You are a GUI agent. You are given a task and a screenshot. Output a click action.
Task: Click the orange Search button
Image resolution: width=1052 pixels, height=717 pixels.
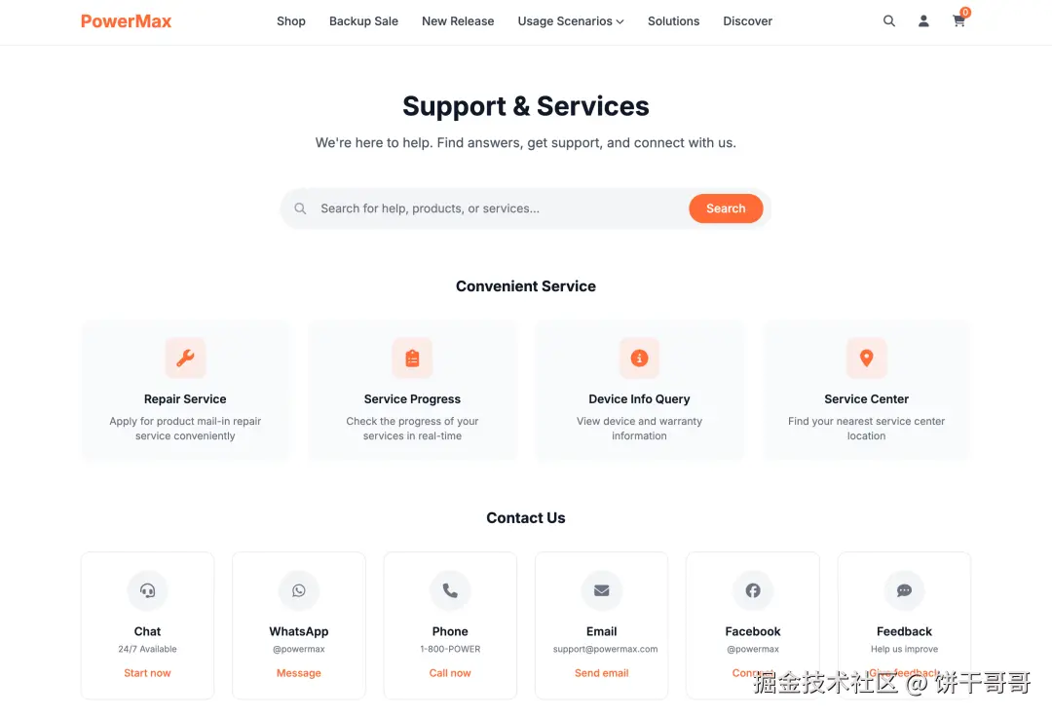(x=726, y=208)
